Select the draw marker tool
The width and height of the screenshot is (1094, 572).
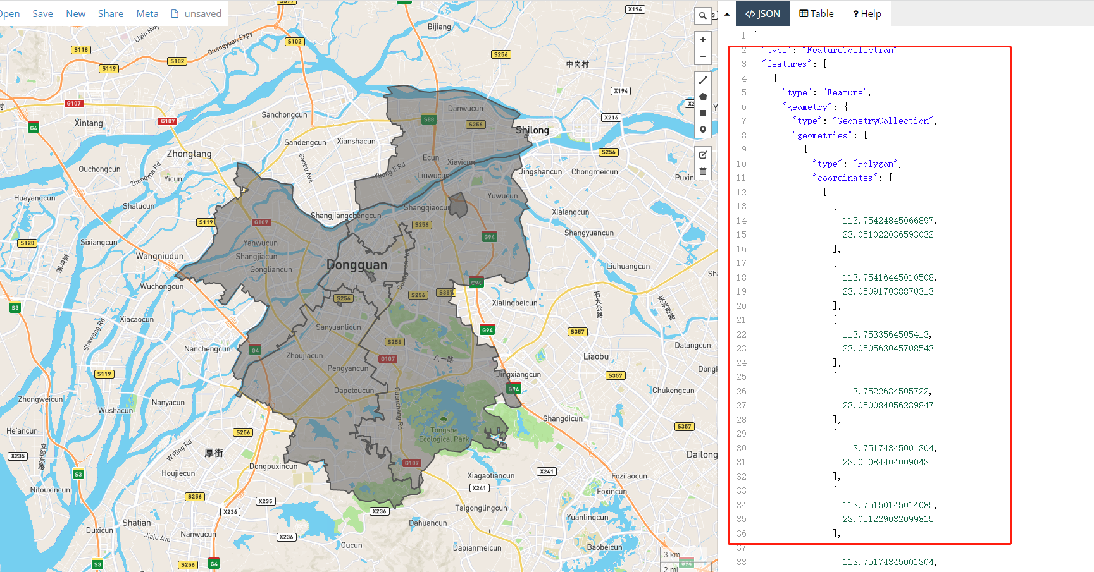coord(702,130)
